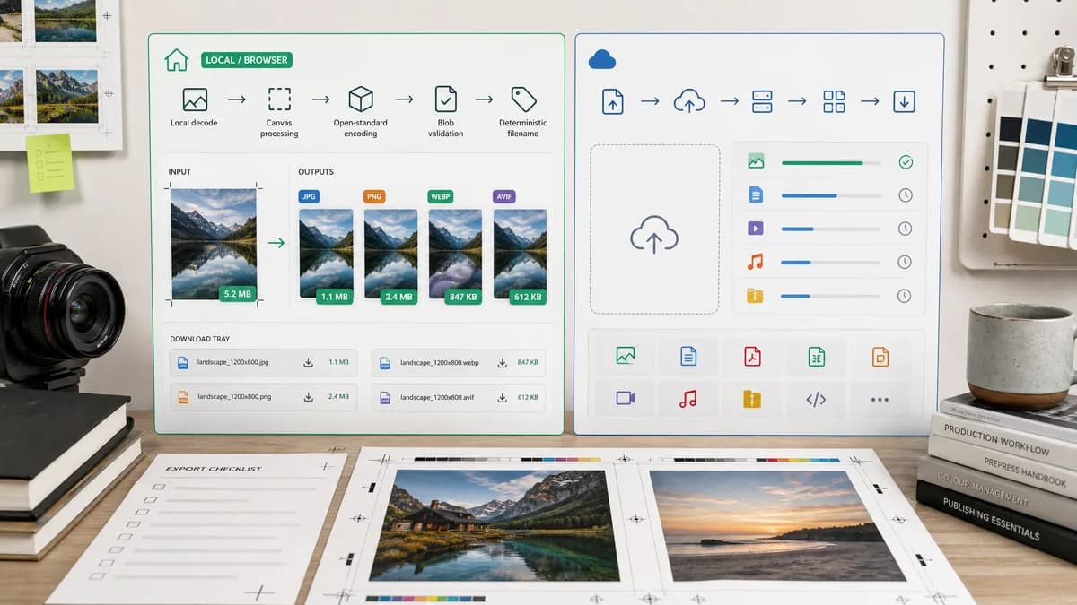This screenshot has width=1077, height=605.
Task: Click the download-to-box step icon
Action: tap(904, 101)
